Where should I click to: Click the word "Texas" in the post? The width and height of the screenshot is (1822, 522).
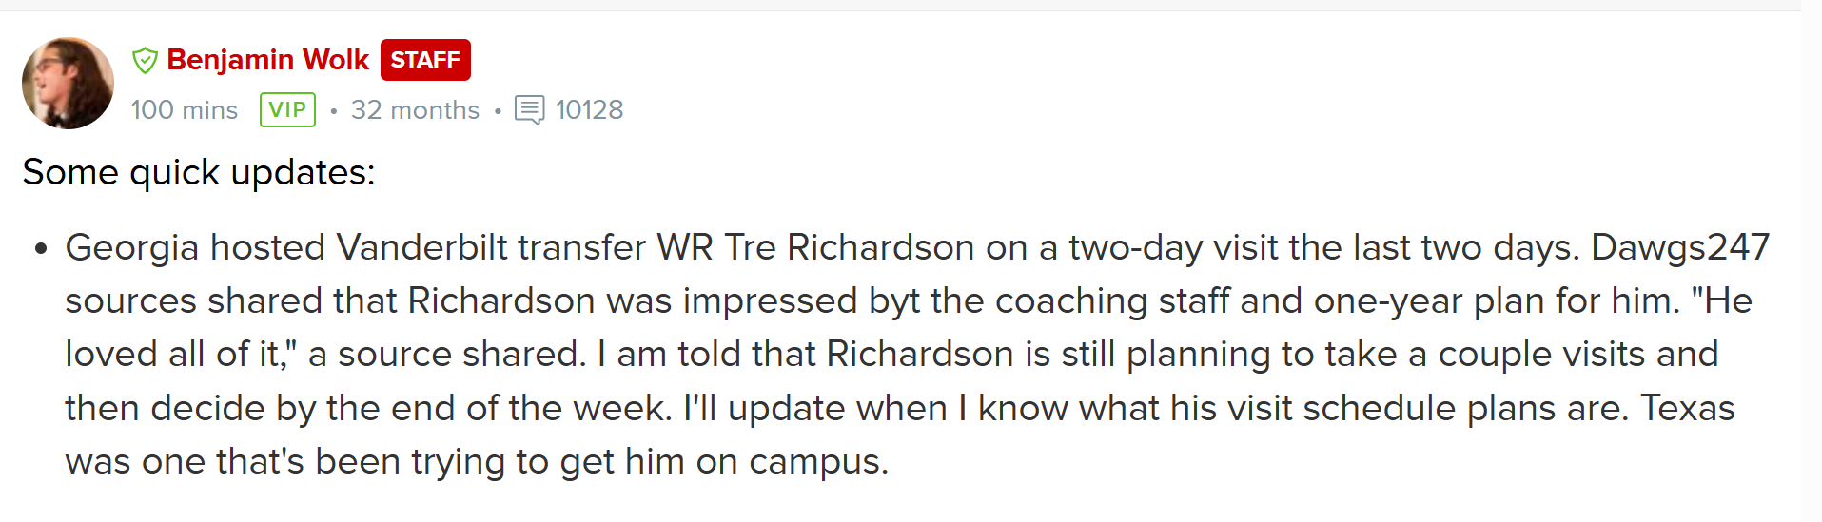(x=1688, y=408)
